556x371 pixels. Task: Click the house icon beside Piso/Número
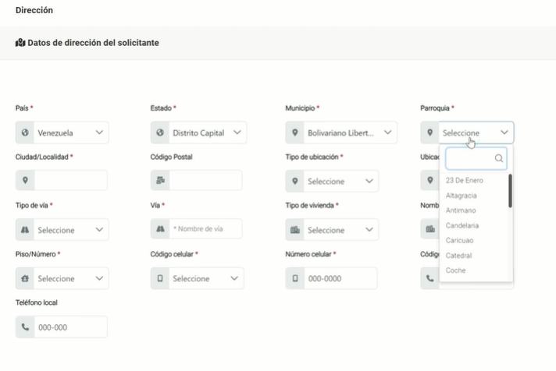25,278
